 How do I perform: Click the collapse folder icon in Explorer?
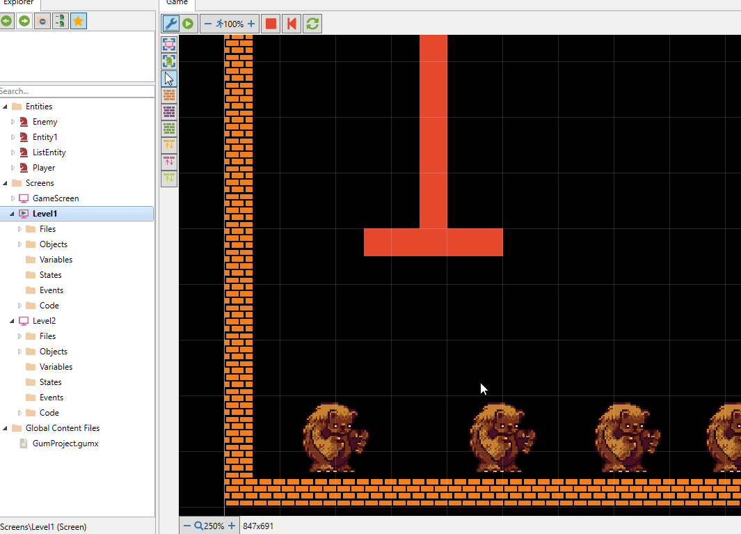tap(42, 22)
